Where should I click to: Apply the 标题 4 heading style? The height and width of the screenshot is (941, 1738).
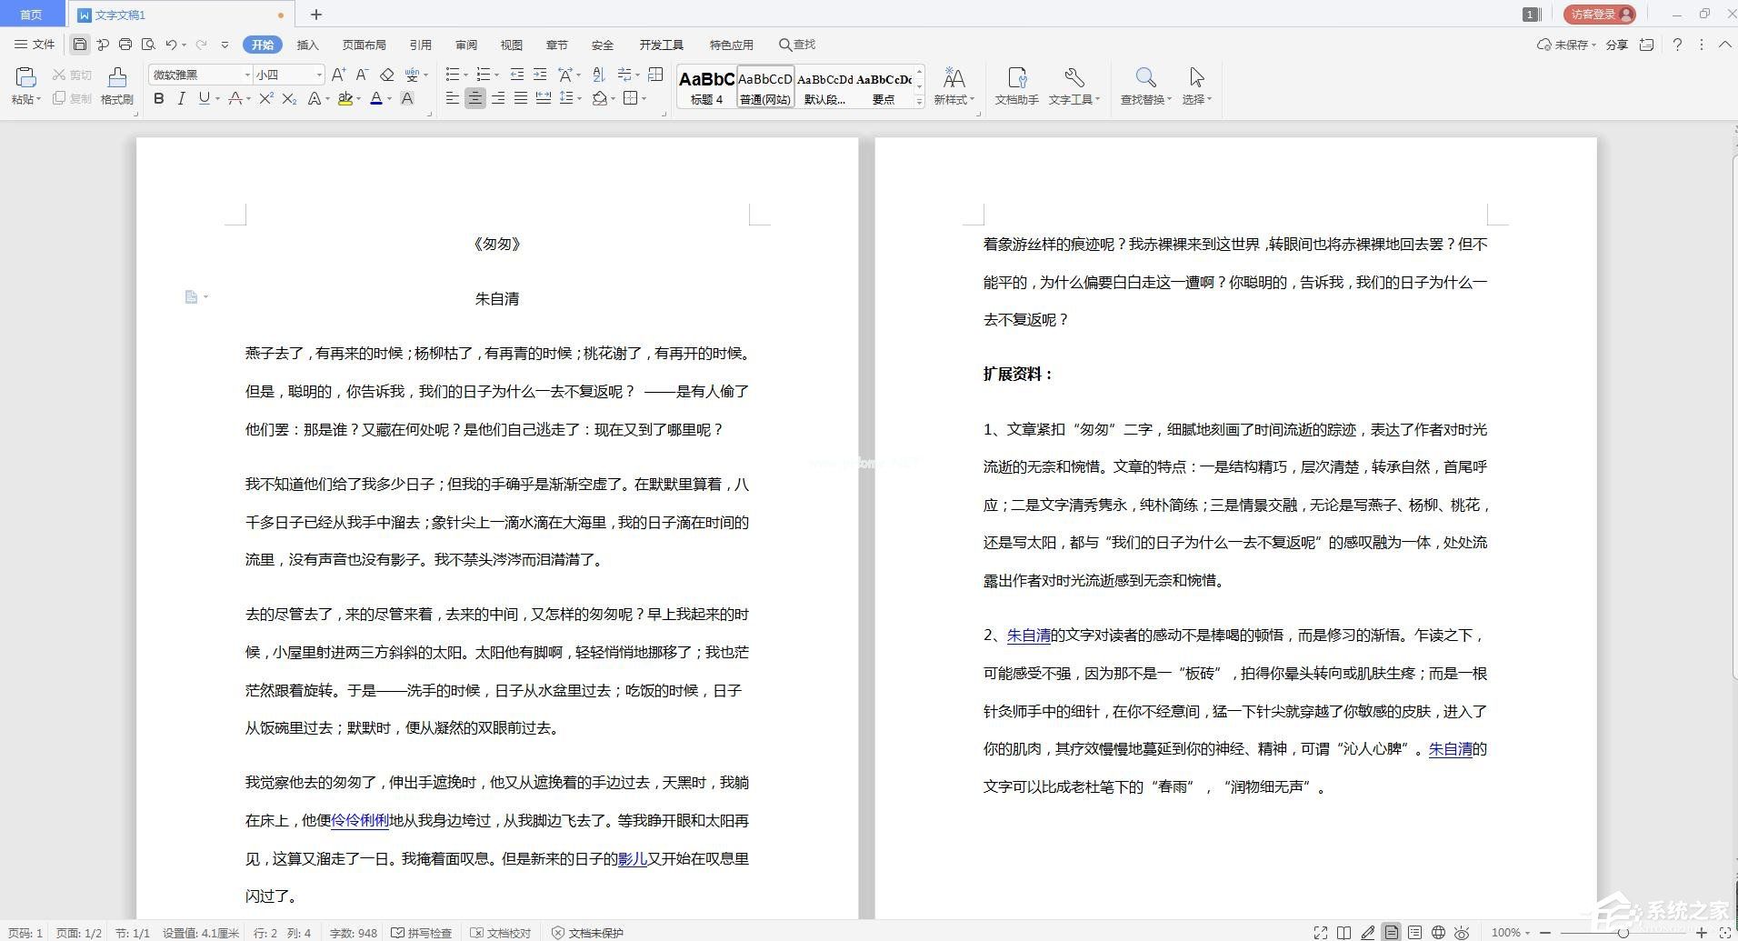point(706,87)
